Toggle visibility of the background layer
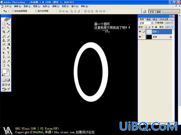The width and height of the screenshot is (181, 135). coord(140,37)
